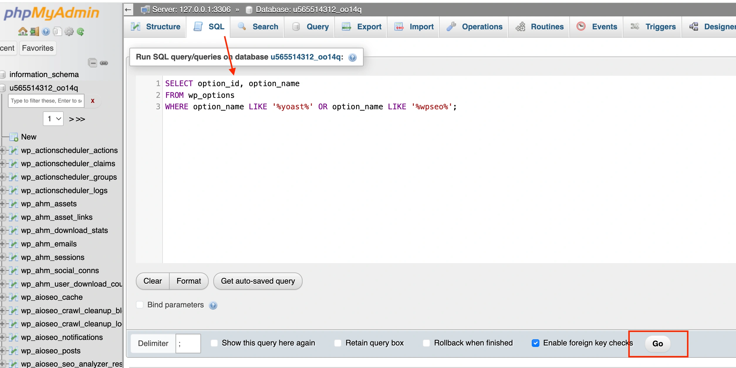Open the page number dropdown in sidebar
The width and height of the screenshot is (736, 368).
(x=53, y=119)
